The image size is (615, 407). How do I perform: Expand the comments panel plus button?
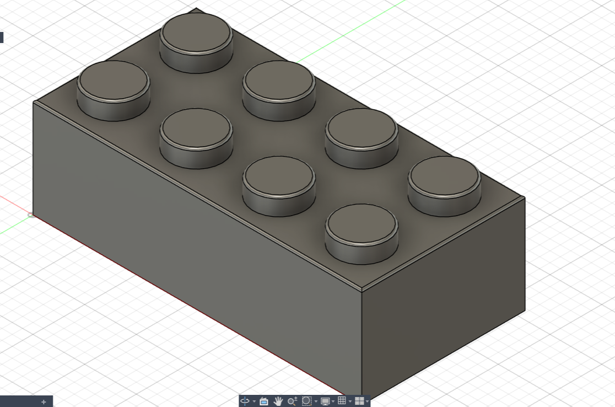(44, 402)
